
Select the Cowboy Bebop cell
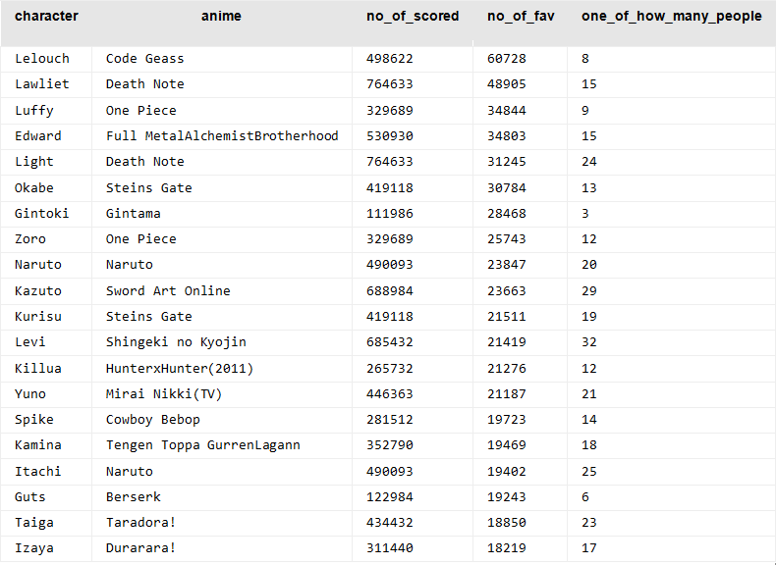(153, 420)
